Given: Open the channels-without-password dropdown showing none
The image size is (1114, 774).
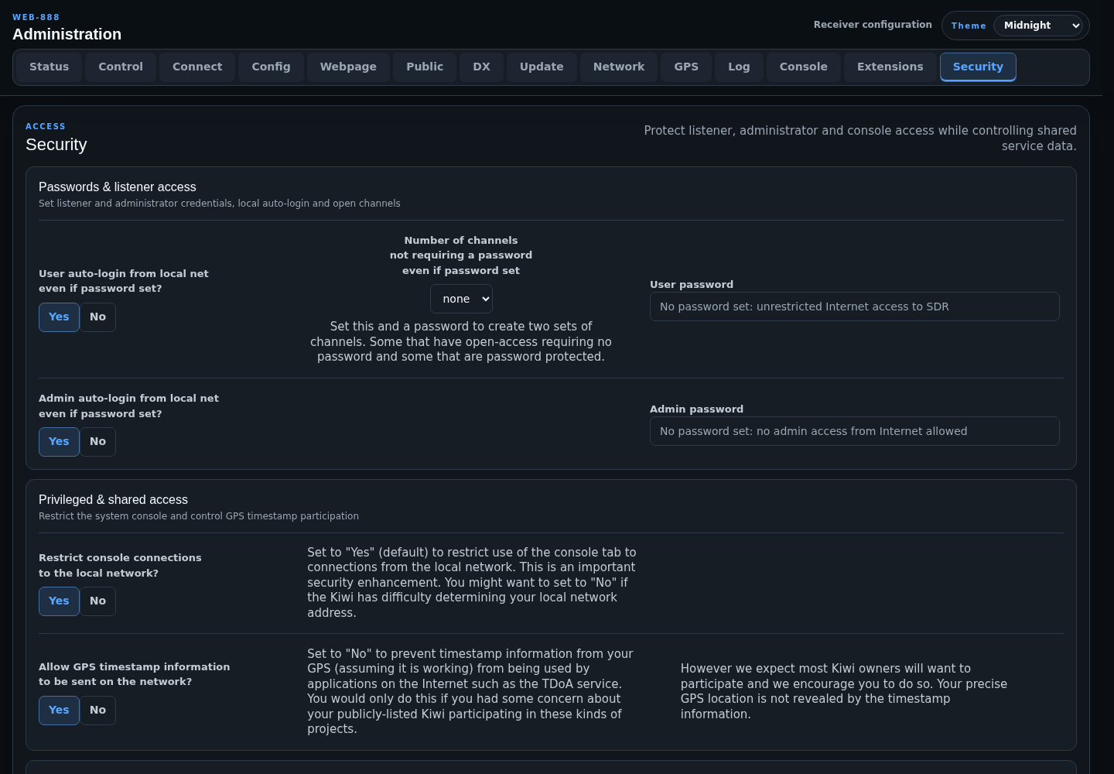Looking at the screenshot, I should 461,299.
